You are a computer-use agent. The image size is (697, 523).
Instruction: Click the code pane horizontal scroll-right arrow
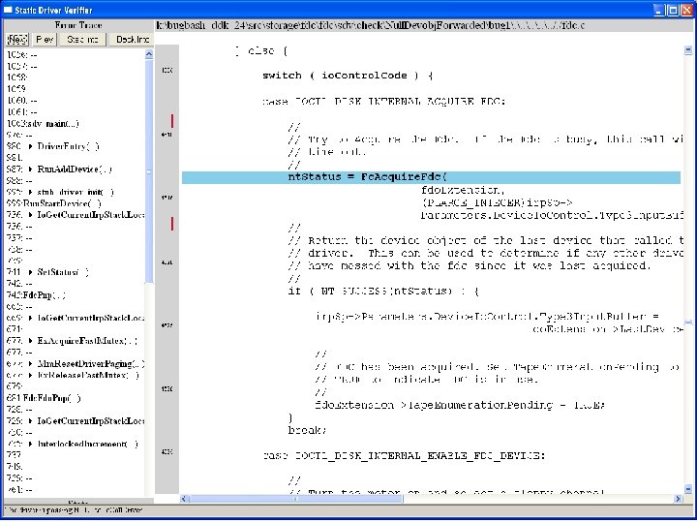point(678,499)
